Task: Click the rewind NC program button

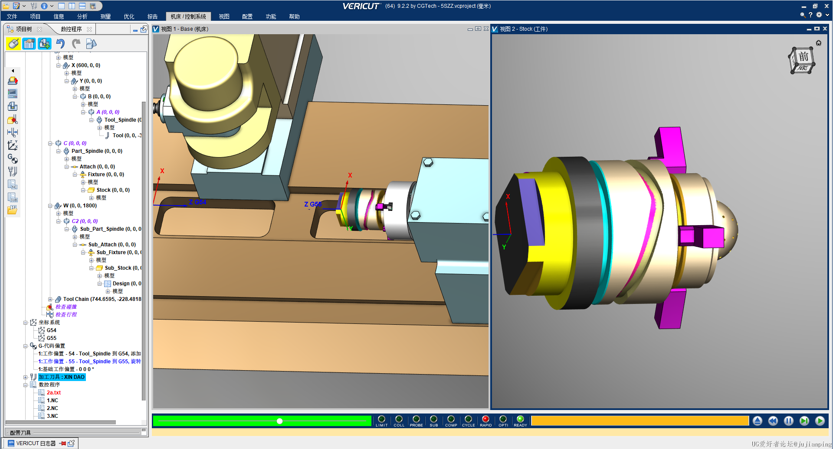Action: coord(773,421)
